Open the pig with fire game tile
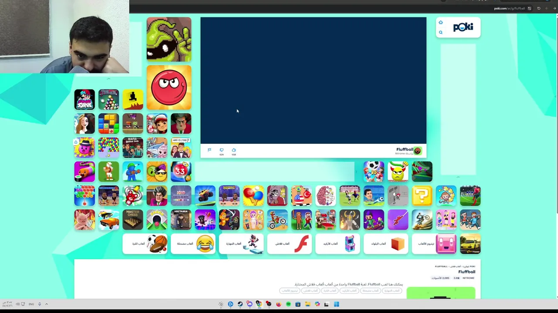Screen dimensions: 558x313 [85, 220]
